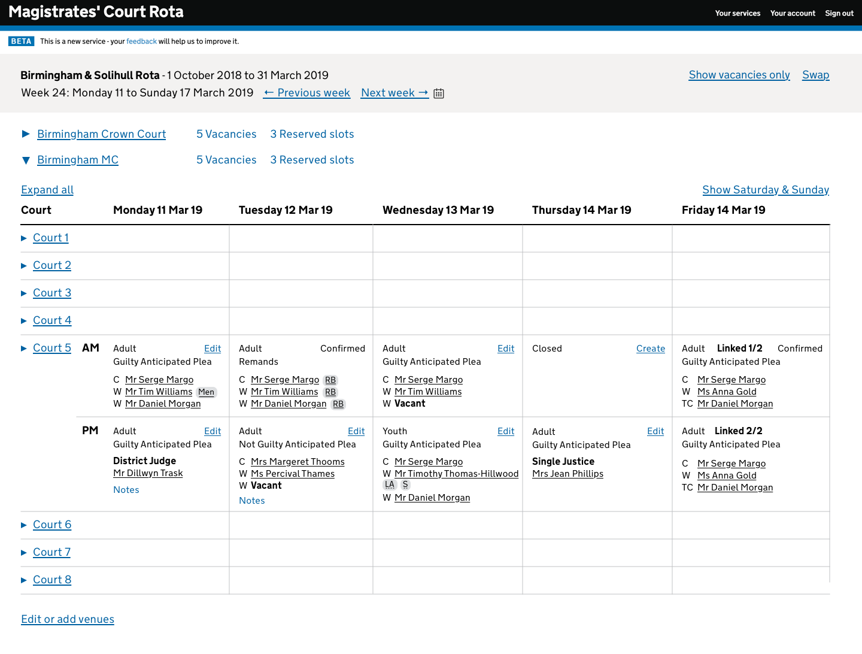
Task: Open the calendar date picker icon
Action: [439, 93]
